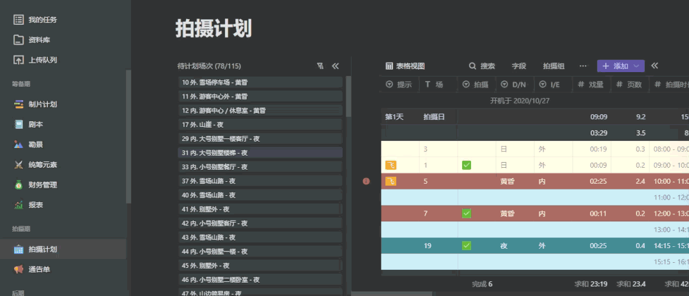Click the pending scenes list vertical scrollbar
The height and width of the screenshot is (296, 689).
pyautogui.click(x=348, y=96)
